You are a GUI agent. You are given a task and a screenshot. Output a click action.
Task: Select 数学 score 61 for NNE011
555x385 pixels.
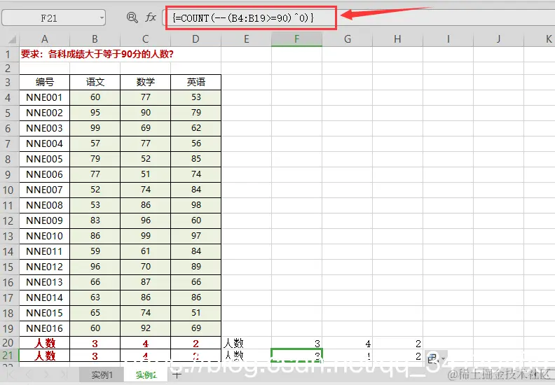tap(146, 251)
